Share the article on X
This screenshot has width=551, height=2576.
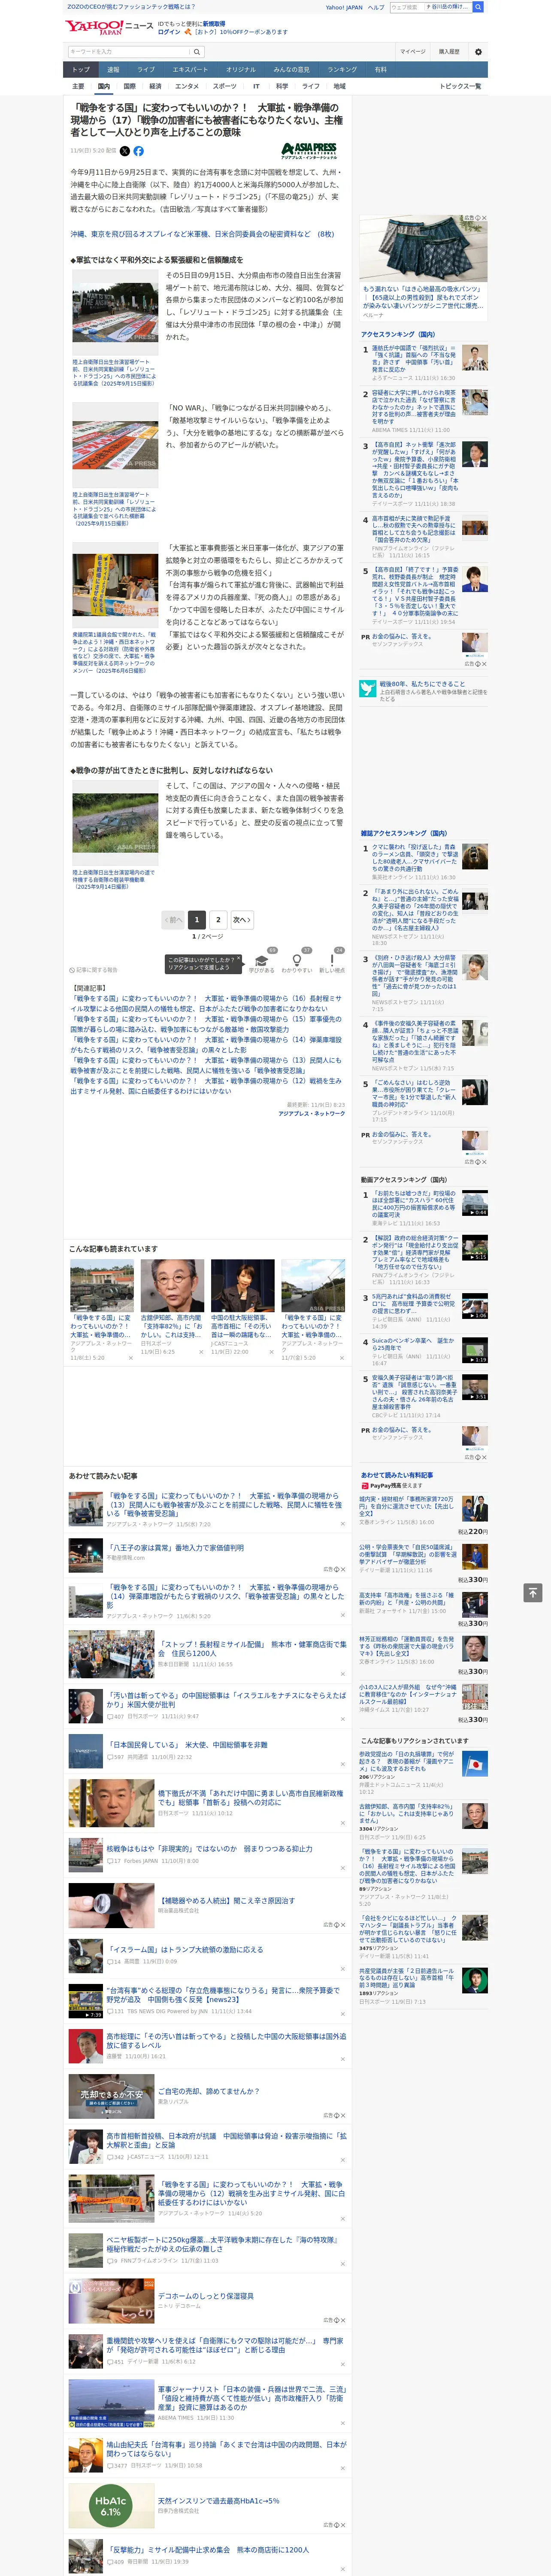pos(125,151)
